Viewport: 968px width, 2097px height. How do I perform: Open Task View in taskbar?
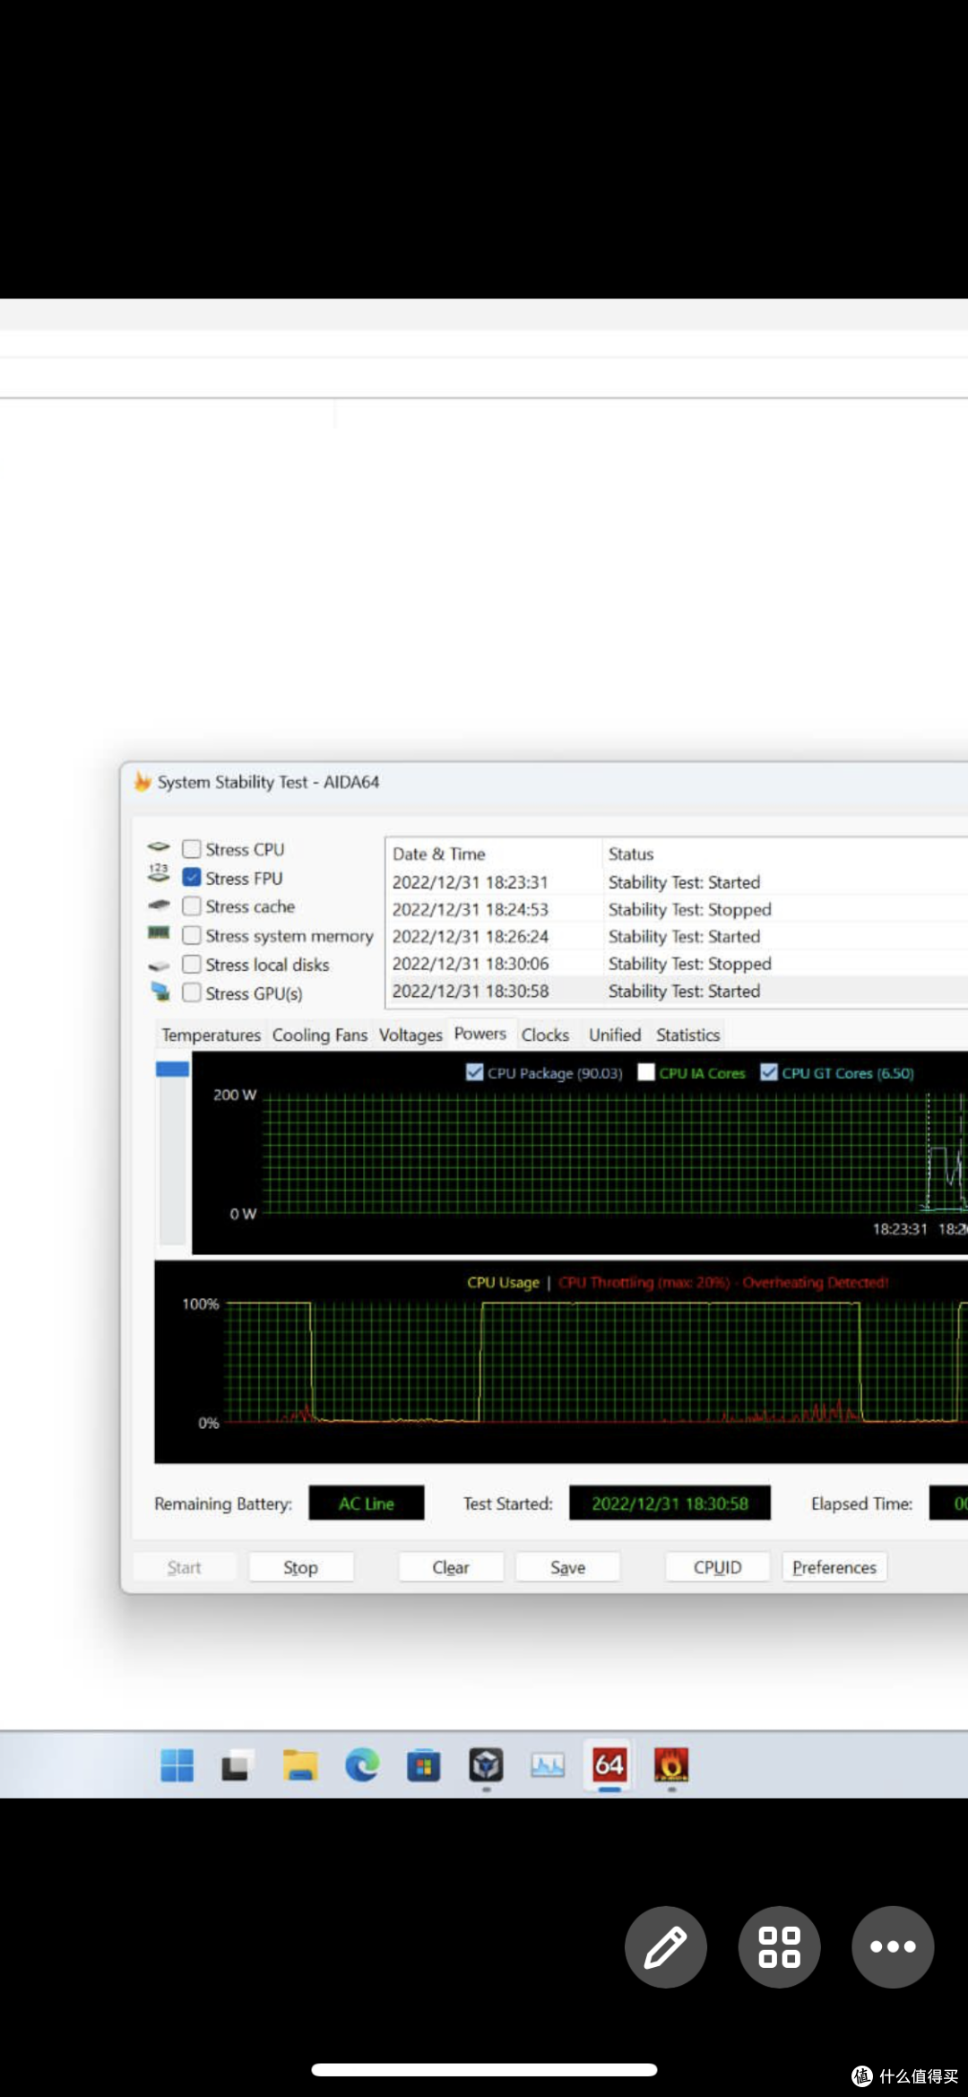pyautogui.click(x=238, y=1765)
